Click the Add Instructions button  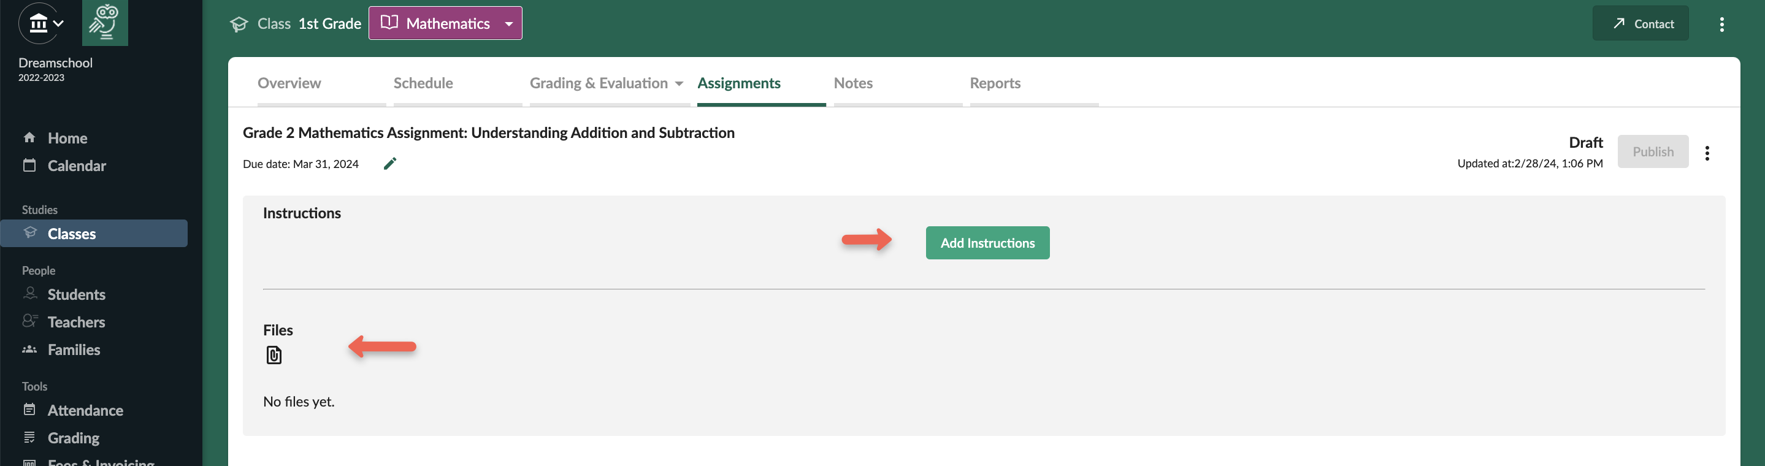987,243
